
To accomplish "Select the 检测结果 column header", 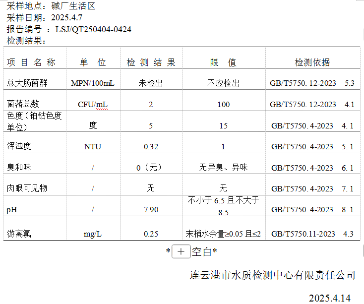I will click(x=151, y=62).
